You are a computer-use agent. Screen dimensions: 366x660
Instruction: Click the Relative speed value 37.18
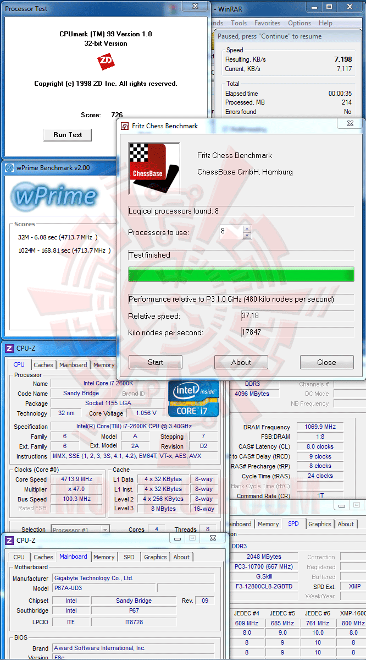pyautogui.click(x=297, y=316)
